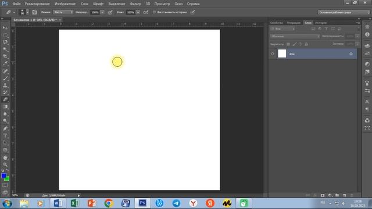Select the Gradient tool

(x=5, y=107)
